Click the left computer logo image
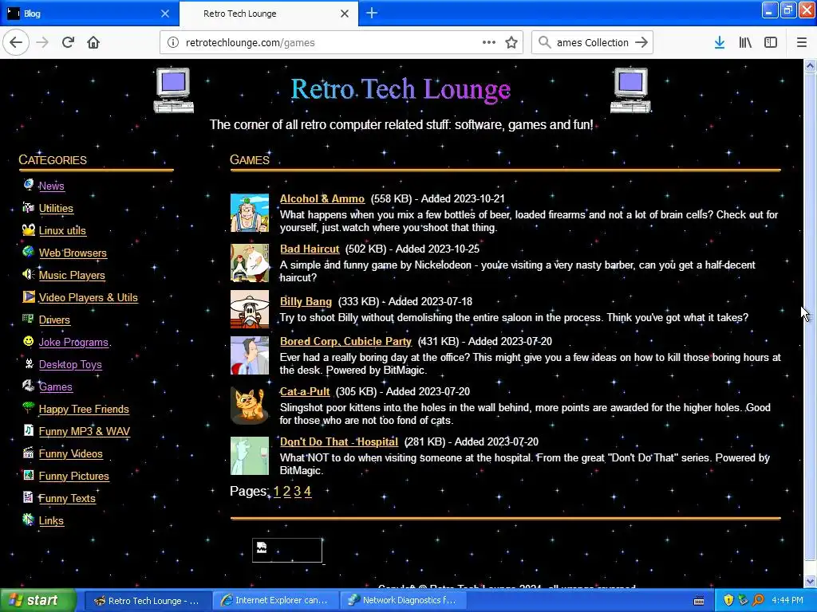This screenshot has width=817, height=612. click(x=174, y=90)
